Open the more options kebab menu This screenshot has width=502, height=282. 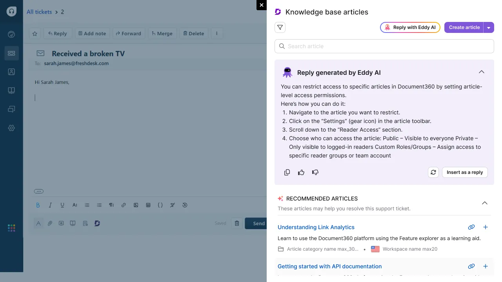point(217,34)
